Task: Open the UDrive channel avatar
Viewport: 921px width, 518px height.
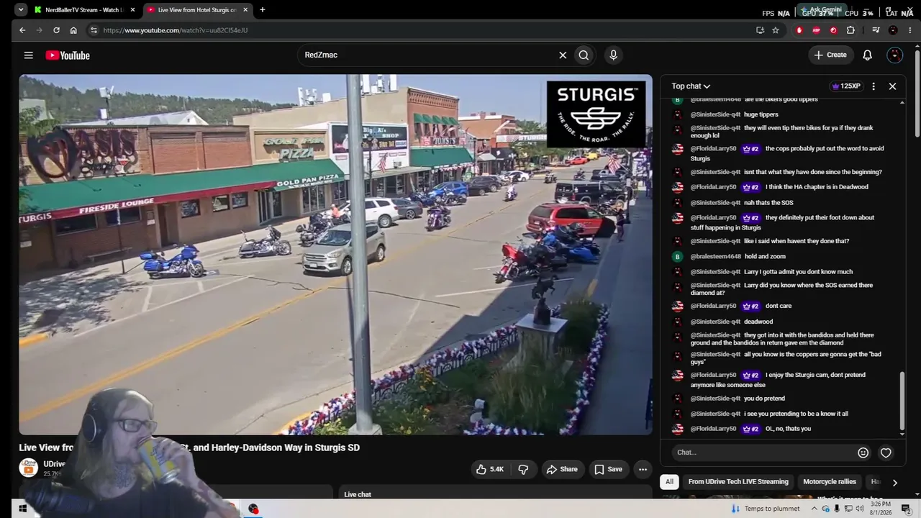Action: tap(28, 468)
